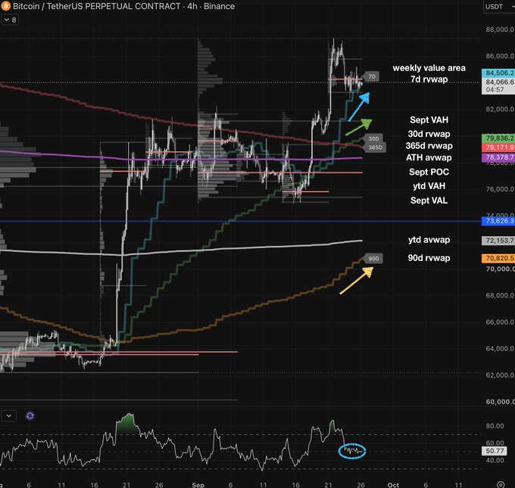
Task: Click the Sep label on time axis
Action: tap(198, 485)
